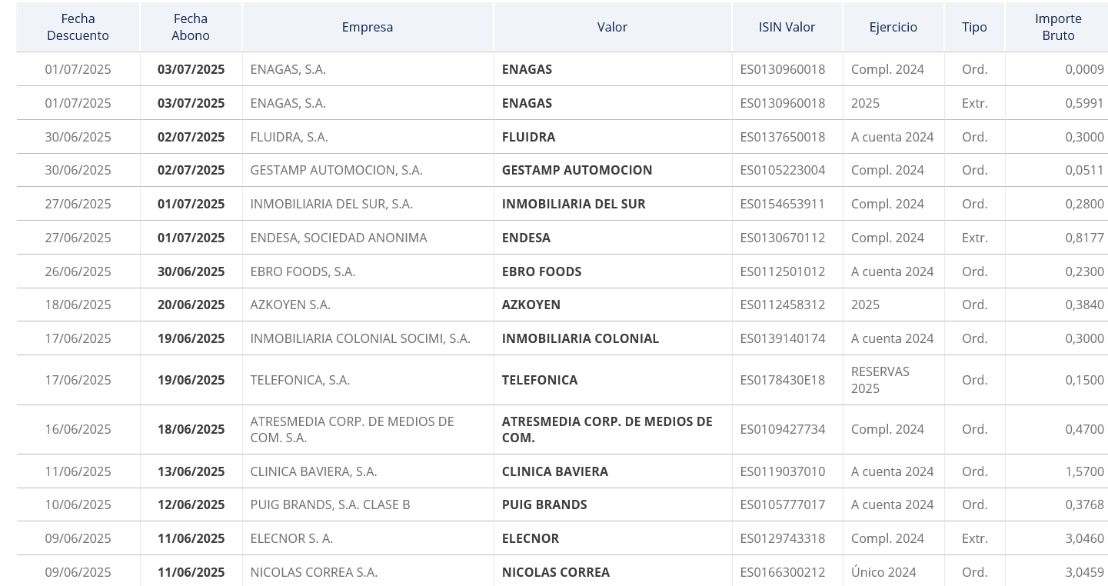Select the AZKOYEN value link
Image resolution: width=1108 pixels, height=586 pixels.
(x=531, y=305)
